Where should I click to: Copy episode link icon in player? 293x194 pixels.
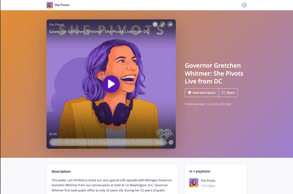click(x=162, y=24)
